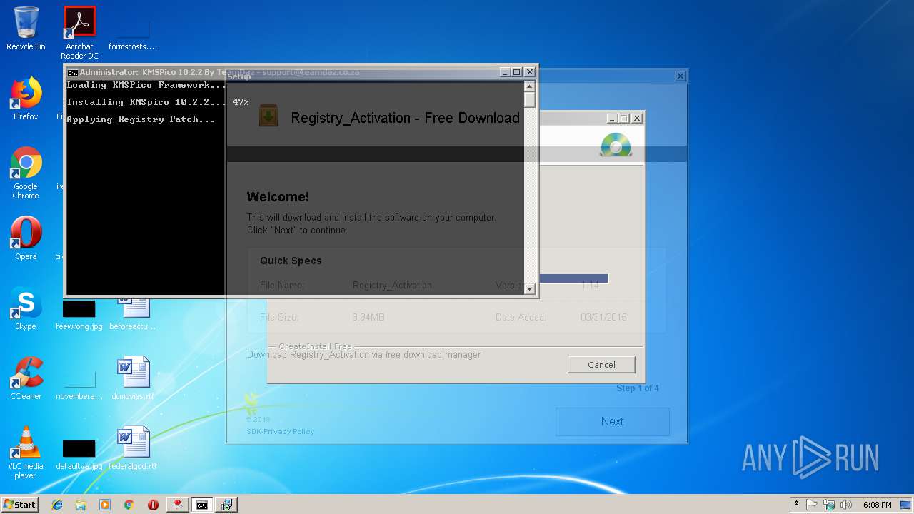Open Chrome from the taskbar

pyautogui.click(x=129, y=505)
